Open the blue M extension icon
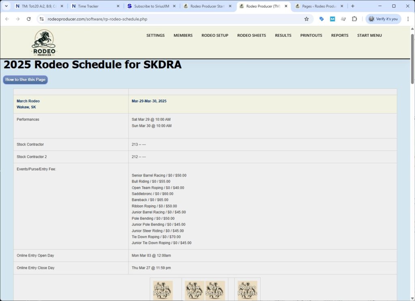This screenshot has width=415, height=301. (x=332, y=19)
